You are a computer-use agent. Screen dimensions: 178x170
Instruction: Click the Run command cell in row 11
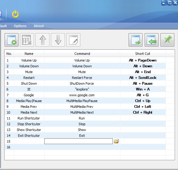tap(82, 118)
